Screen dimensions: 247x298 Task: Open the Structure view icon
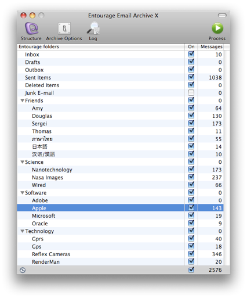tap(31, 28)
